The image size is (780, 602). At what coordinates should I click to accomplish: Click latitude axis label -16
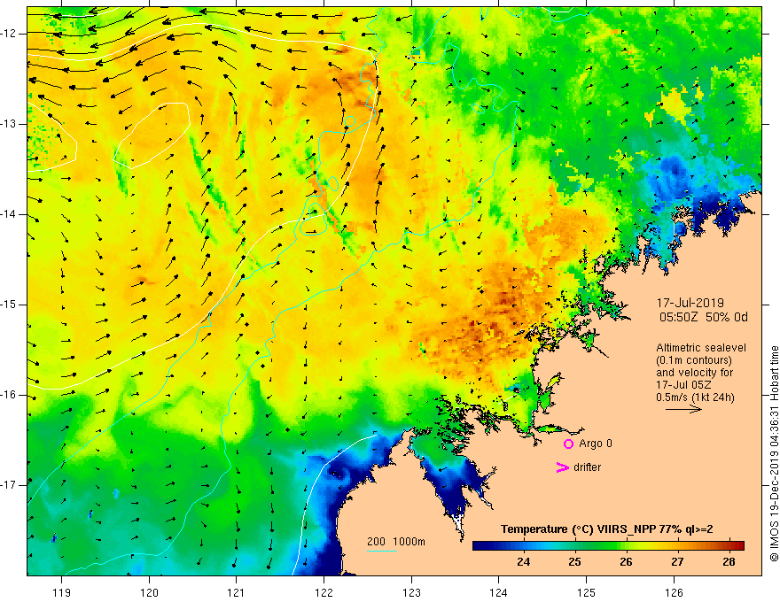pyautogui.click(x=10, y=395)
